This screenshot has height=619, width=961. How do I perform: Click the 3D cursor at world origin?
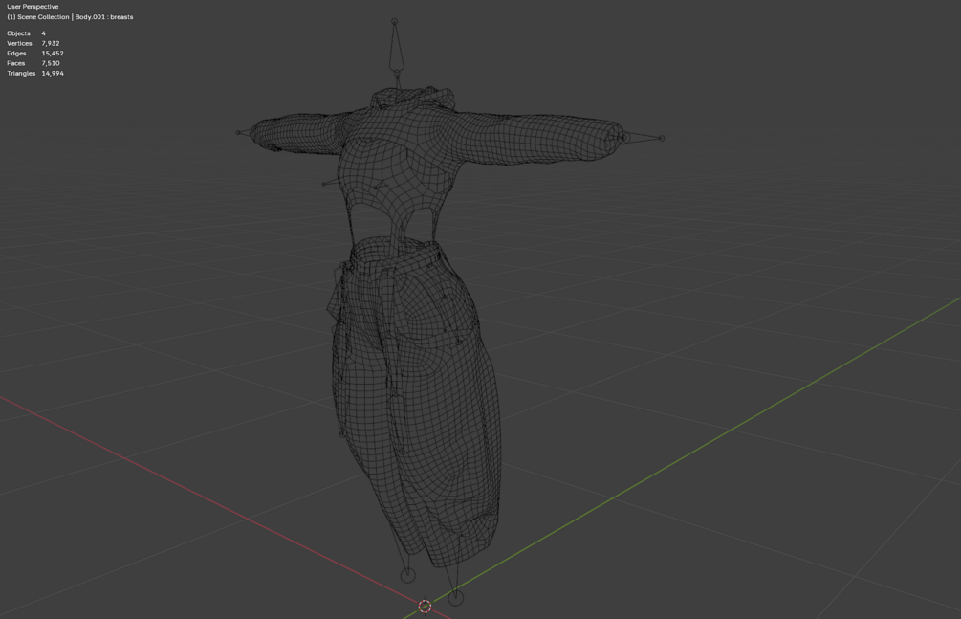point(425,607)
